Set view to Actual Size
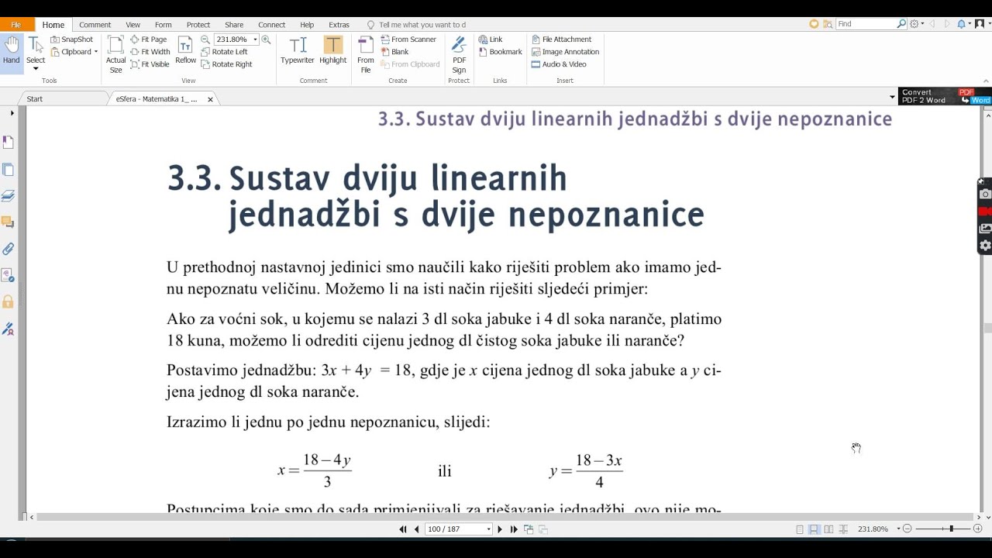The width and height of the screenshot is (992, 558). click(115, 54)
